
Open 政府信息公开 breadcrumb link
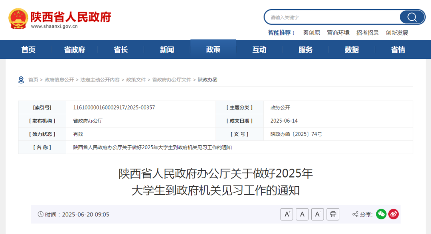click(59, 80)
